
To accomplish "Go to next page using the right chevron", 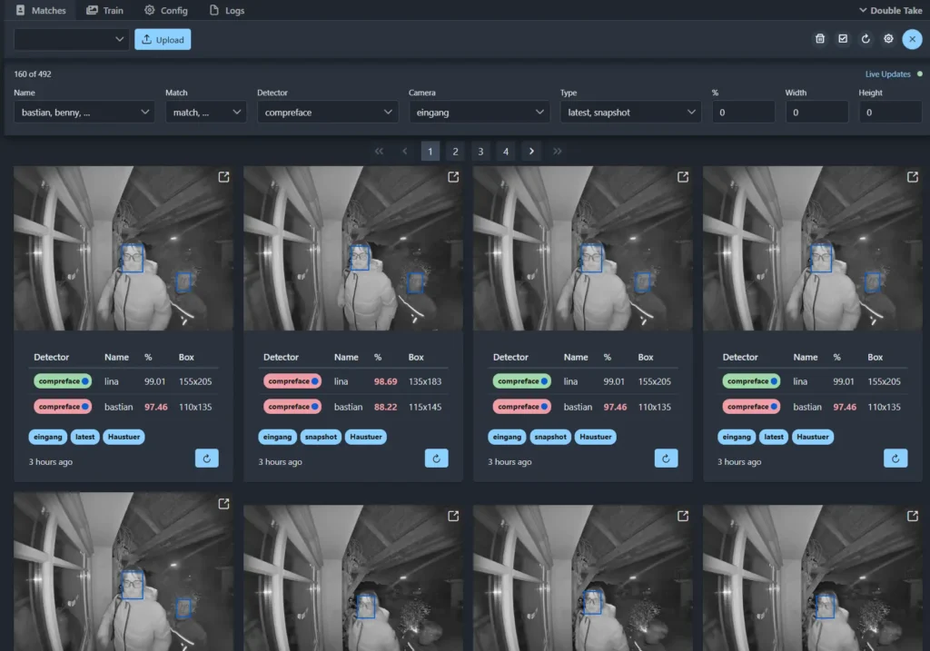I will (532, 151).
